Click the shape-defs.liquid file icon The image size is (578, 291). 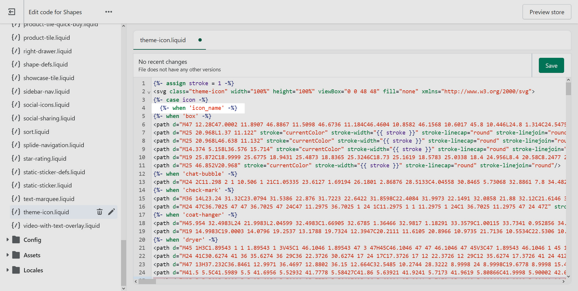click(x=15, y=64)
